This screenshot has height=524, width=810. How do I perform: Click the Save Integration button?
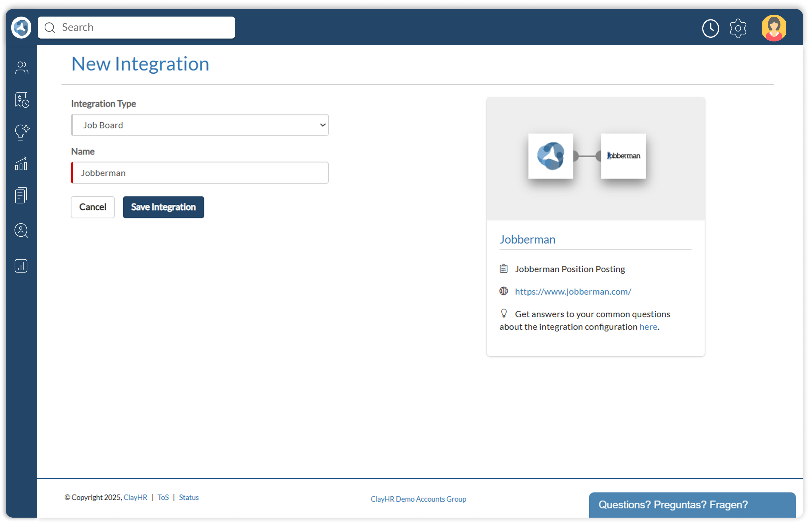(163, 207)
